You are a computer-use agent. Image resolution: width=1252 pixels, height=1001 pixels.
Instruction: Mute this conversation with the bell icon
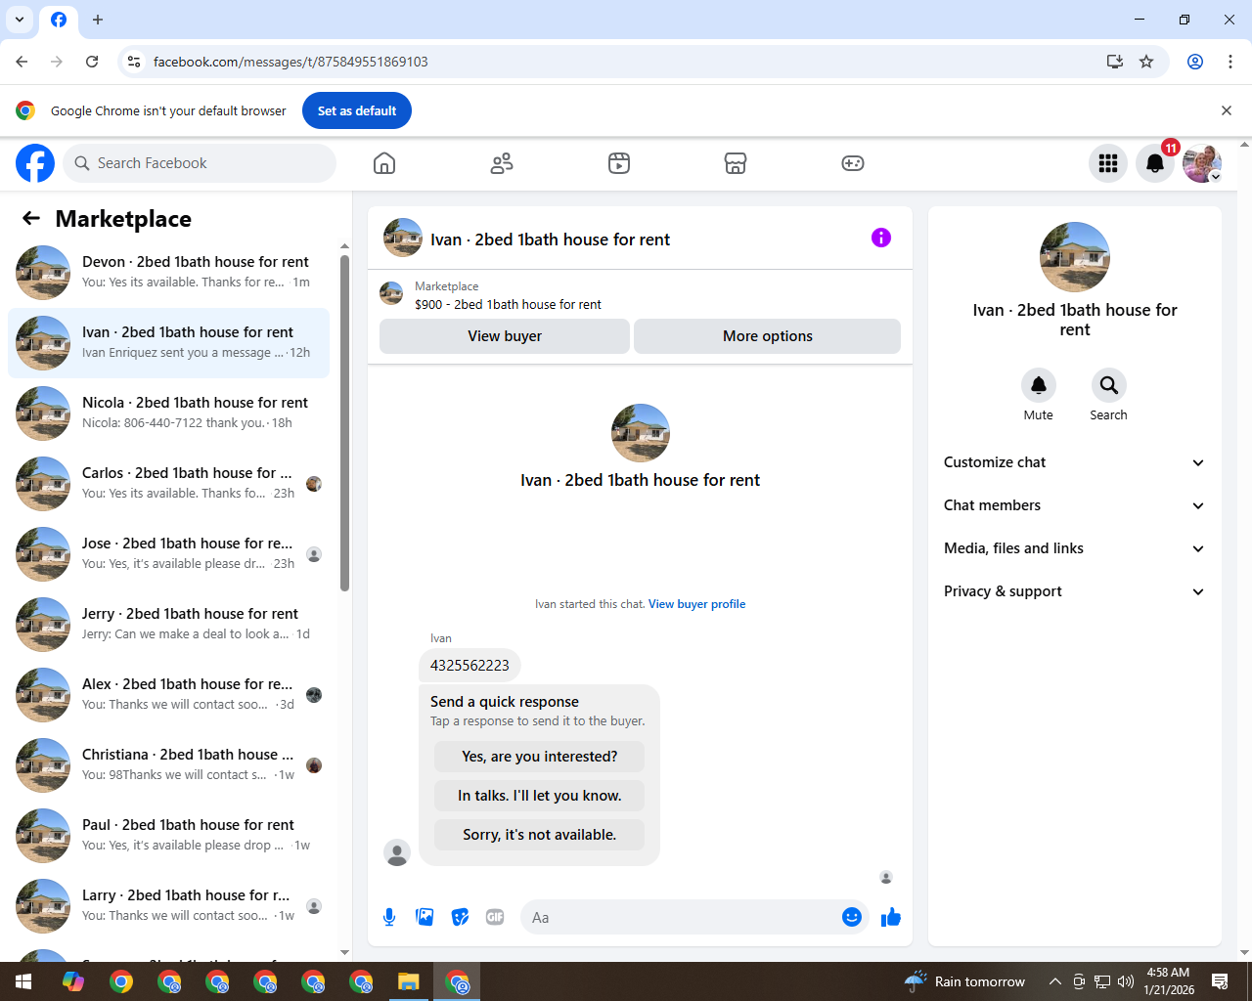pyautogui.click(x=1039, y=385)
